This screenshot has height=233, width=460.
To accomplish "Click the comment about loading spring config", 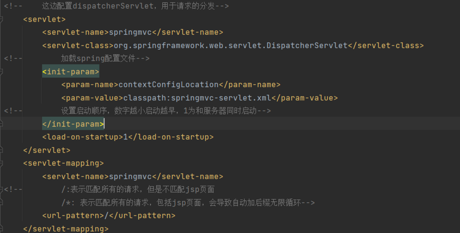I will pos(105,59).
